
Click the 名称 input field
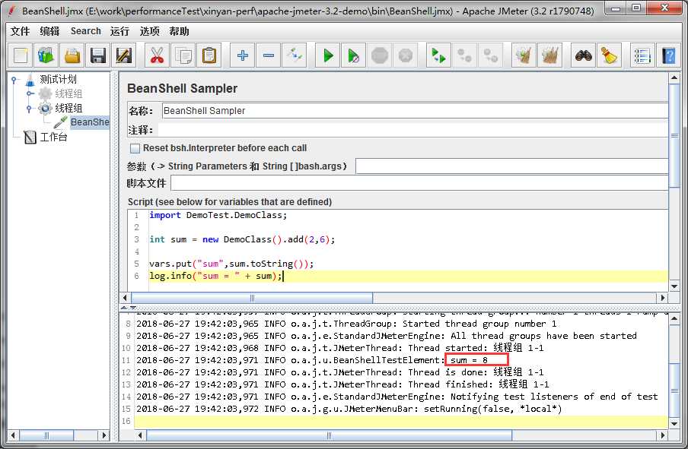415,111
